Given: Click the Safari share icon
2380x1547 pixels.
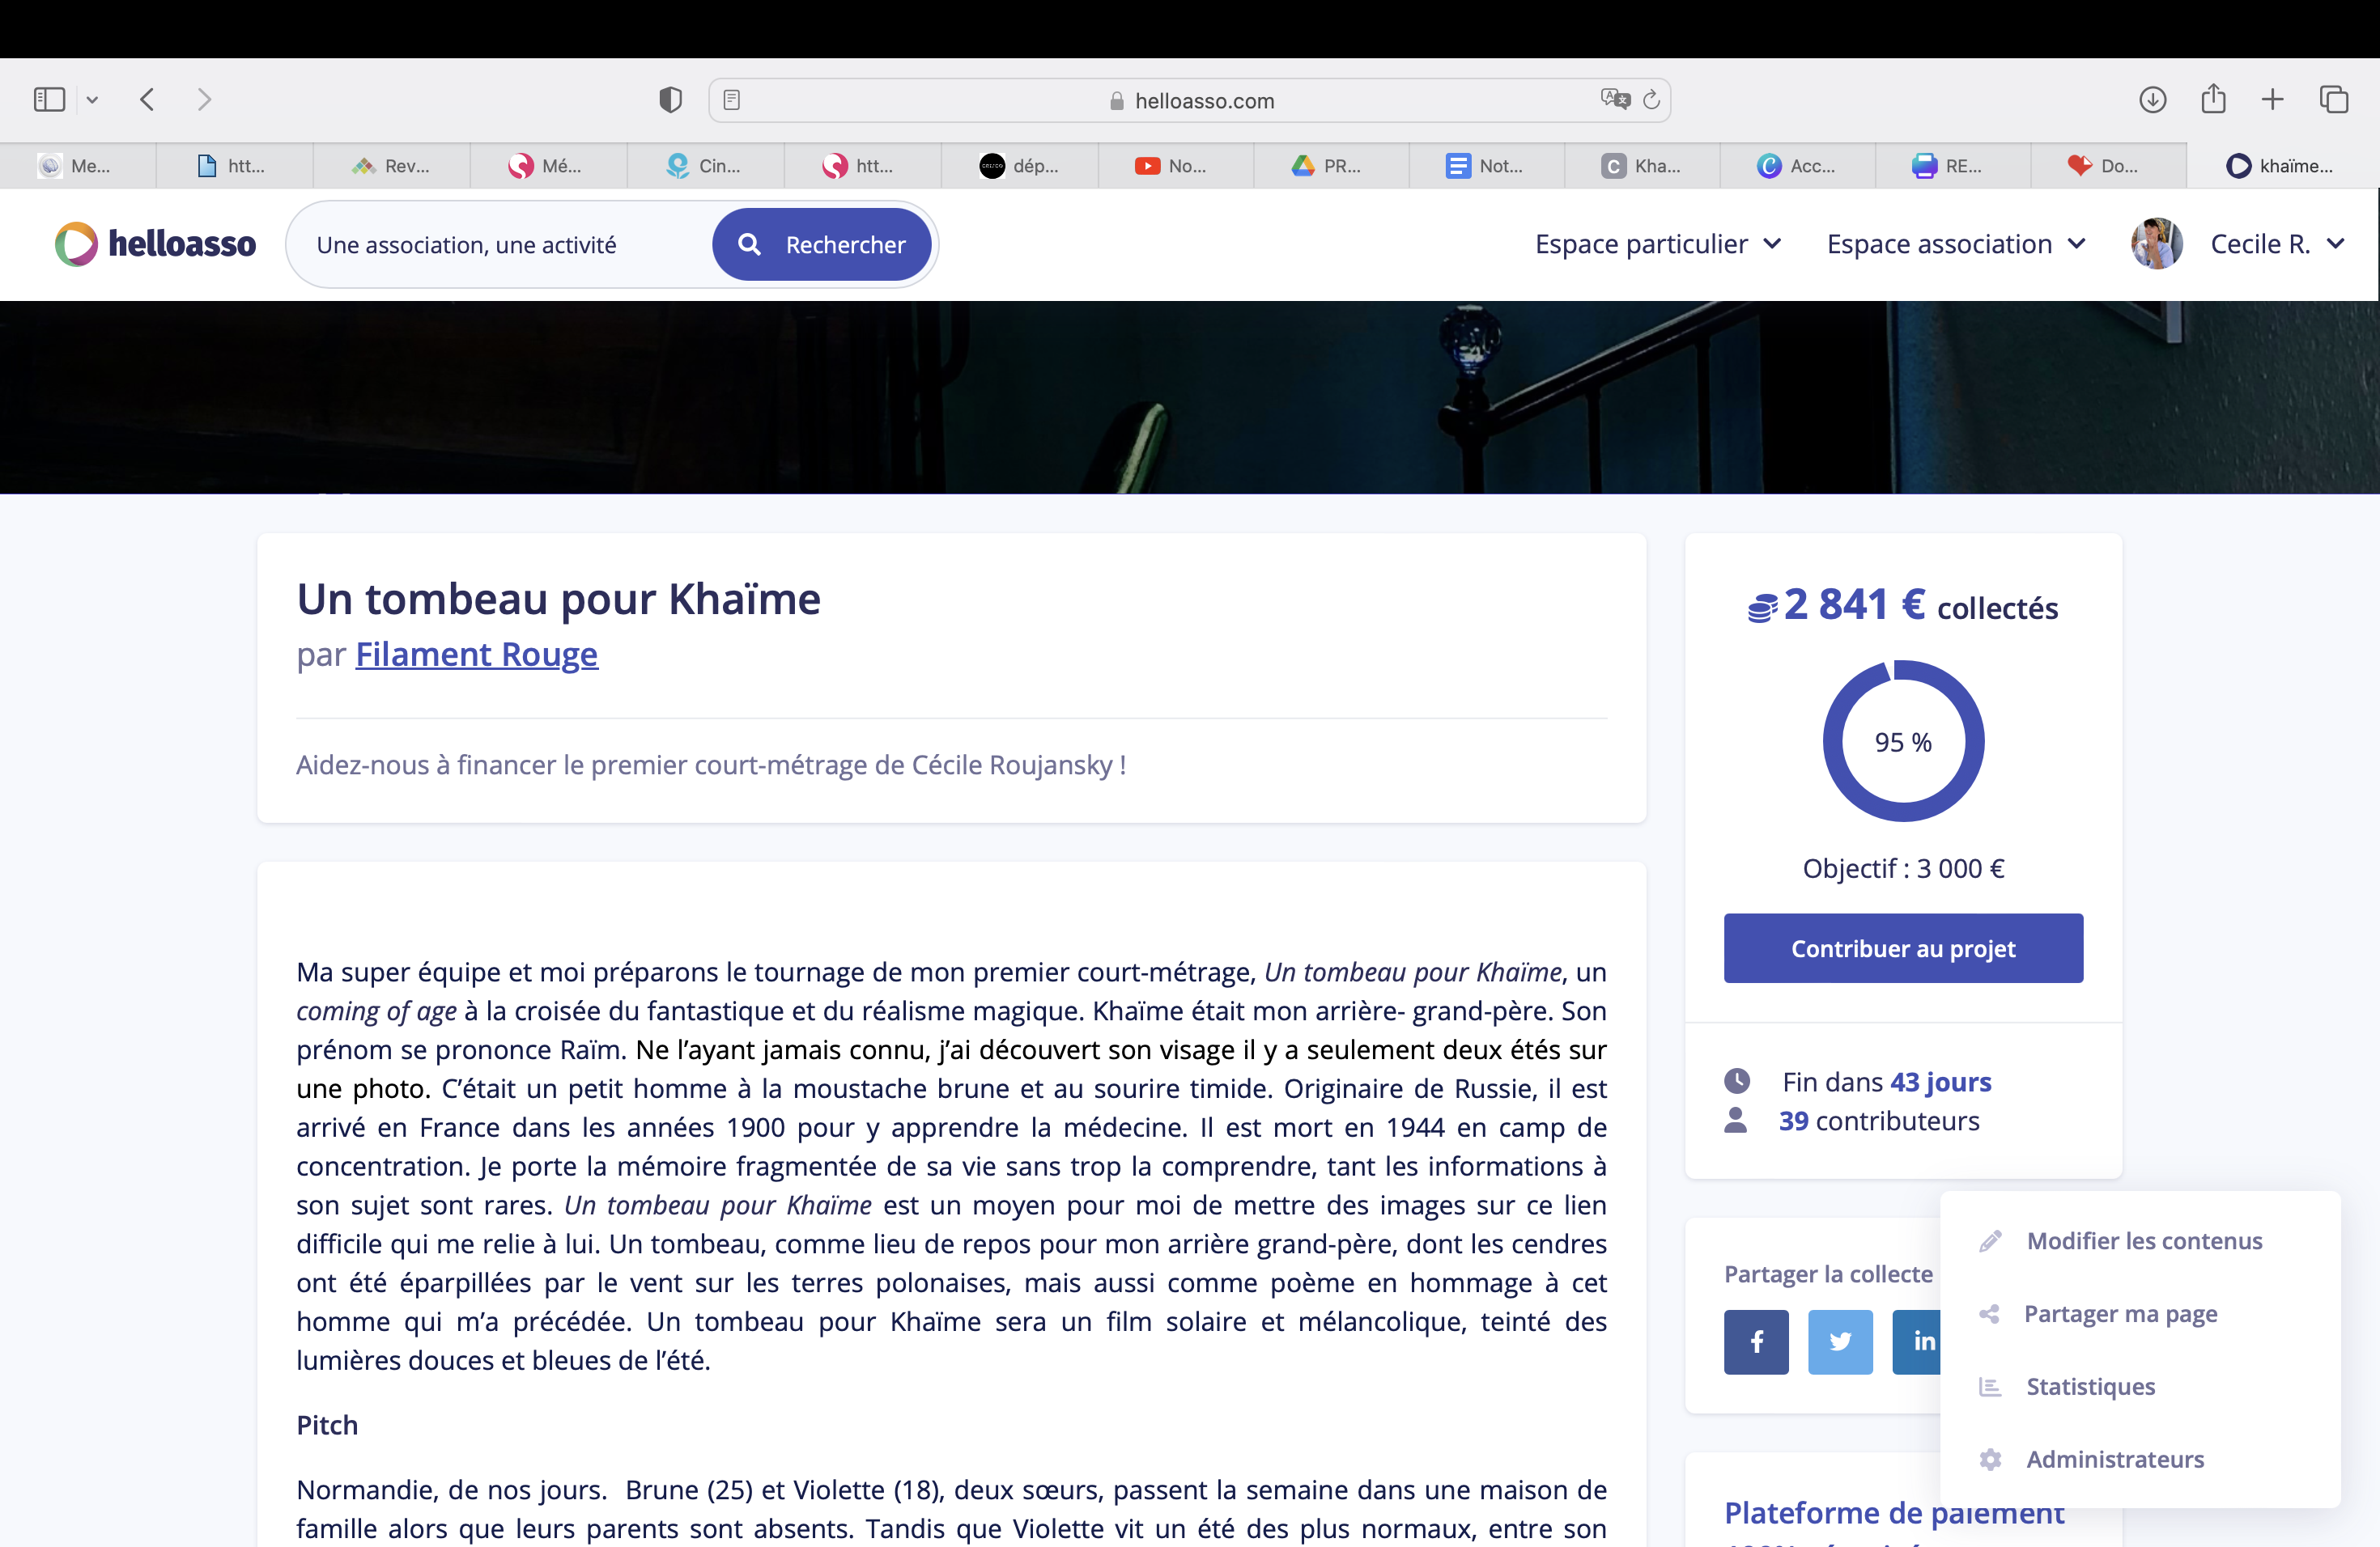Looking at the screenshot, I should tap(2213, 100).
